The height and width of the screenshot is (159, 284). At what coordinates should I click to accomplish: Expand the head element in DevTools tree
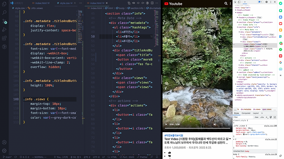tap(236, 10)
